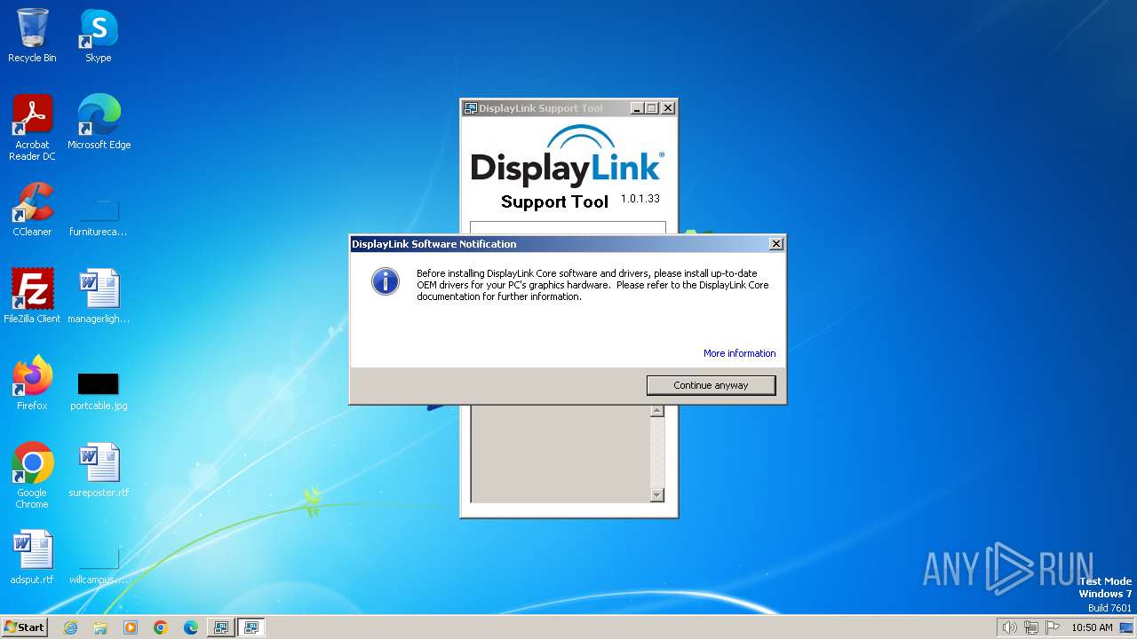
Task: Click the Continue anyway button
Action: 711,385
